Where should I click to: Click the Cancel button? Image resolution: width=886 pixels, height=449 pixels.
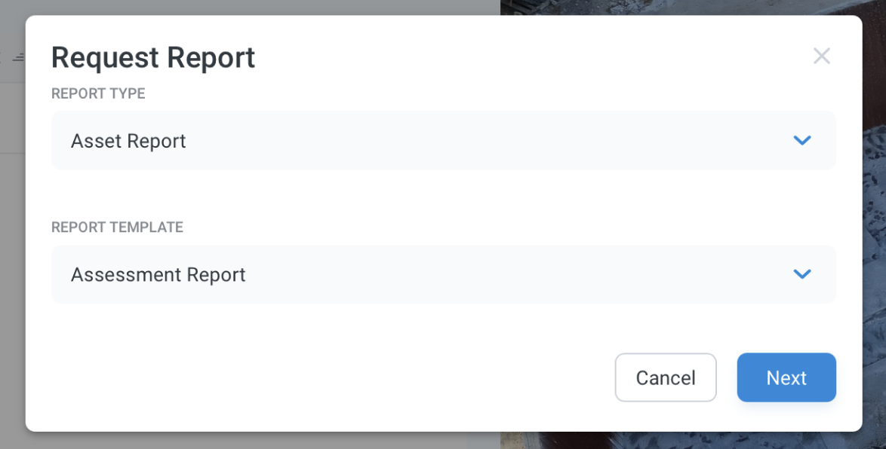pos(665,377)
